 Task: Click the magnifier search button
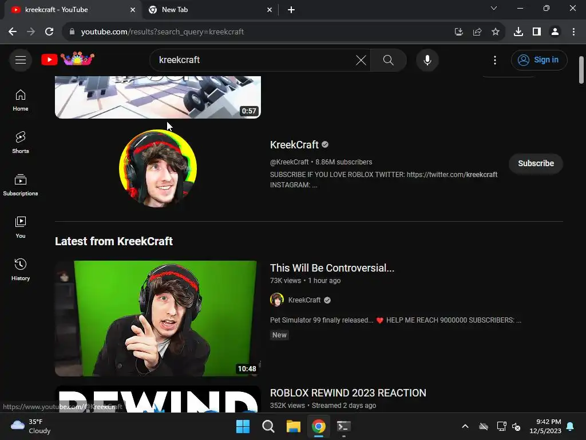coord(389,60)
